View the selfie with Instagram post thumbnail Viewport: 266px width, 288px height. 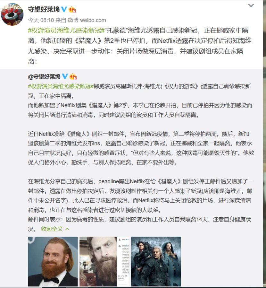tap(104, 261)
